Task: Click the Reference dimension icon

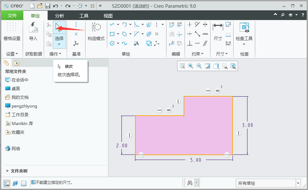Action: [228, 43]
